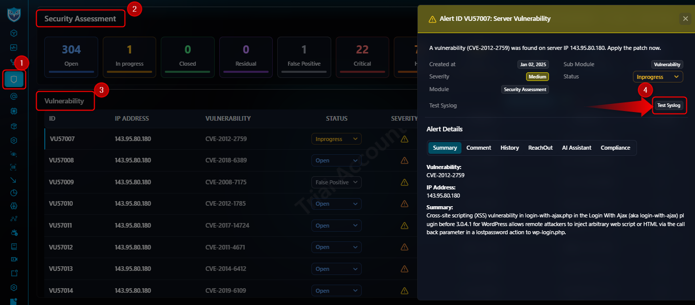Click the owl logo in the sidebar
The height and width of the screenshot is (305, 695).
point(14,14)
